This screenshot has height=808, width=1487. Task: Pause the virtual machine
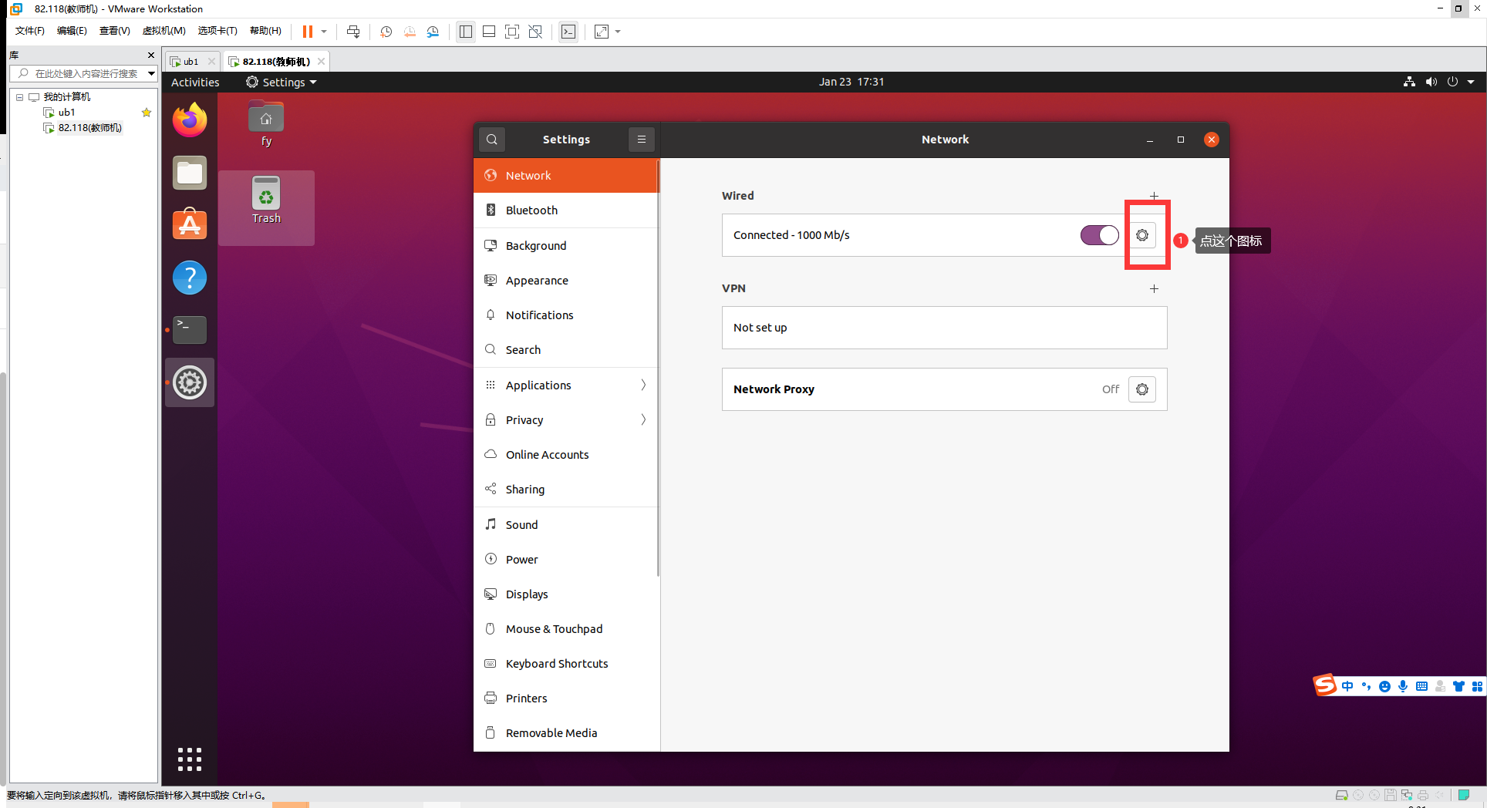(308, 32)
